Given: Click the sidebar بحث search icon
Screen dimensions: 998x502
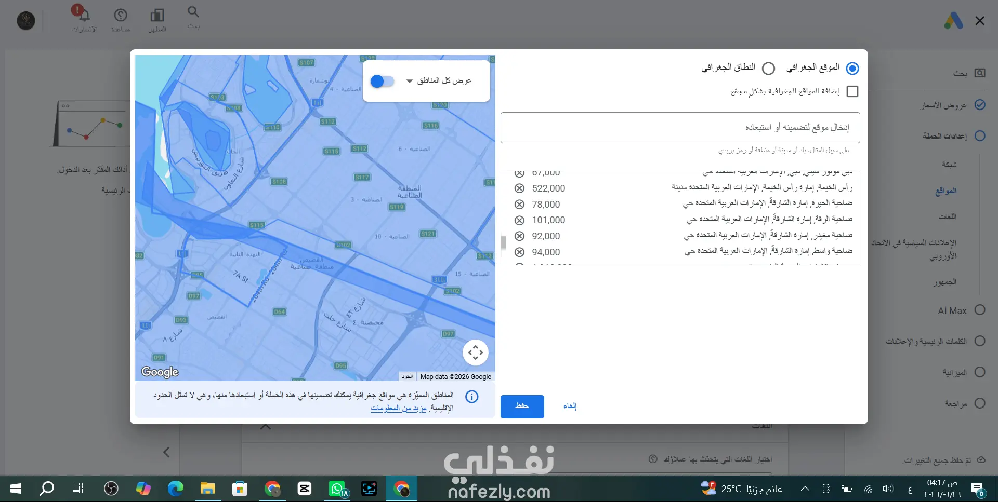Looking at the screenshot, I should (980, 73).
